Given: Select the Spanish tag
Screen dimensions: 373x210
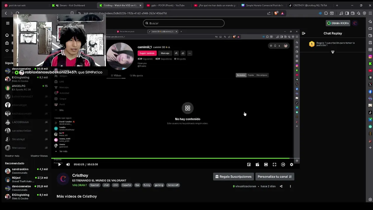Looking at the screenshot, I should pos(95,185).
